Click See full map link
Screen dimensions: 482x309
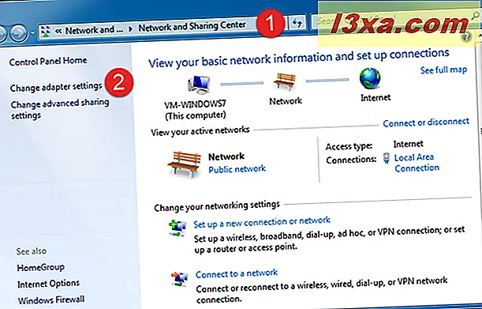tap(443, 70)
